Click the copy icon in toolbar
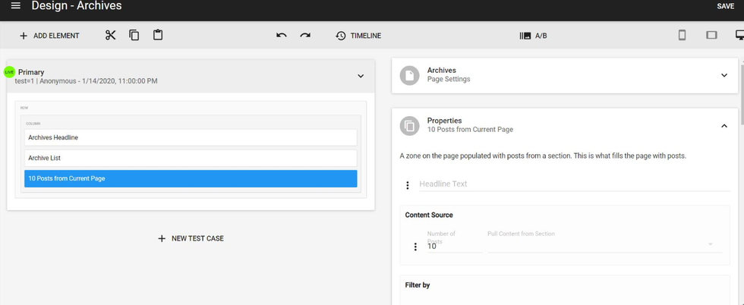The height and width of the screenshot is (305, 744). tap(134, 35)
